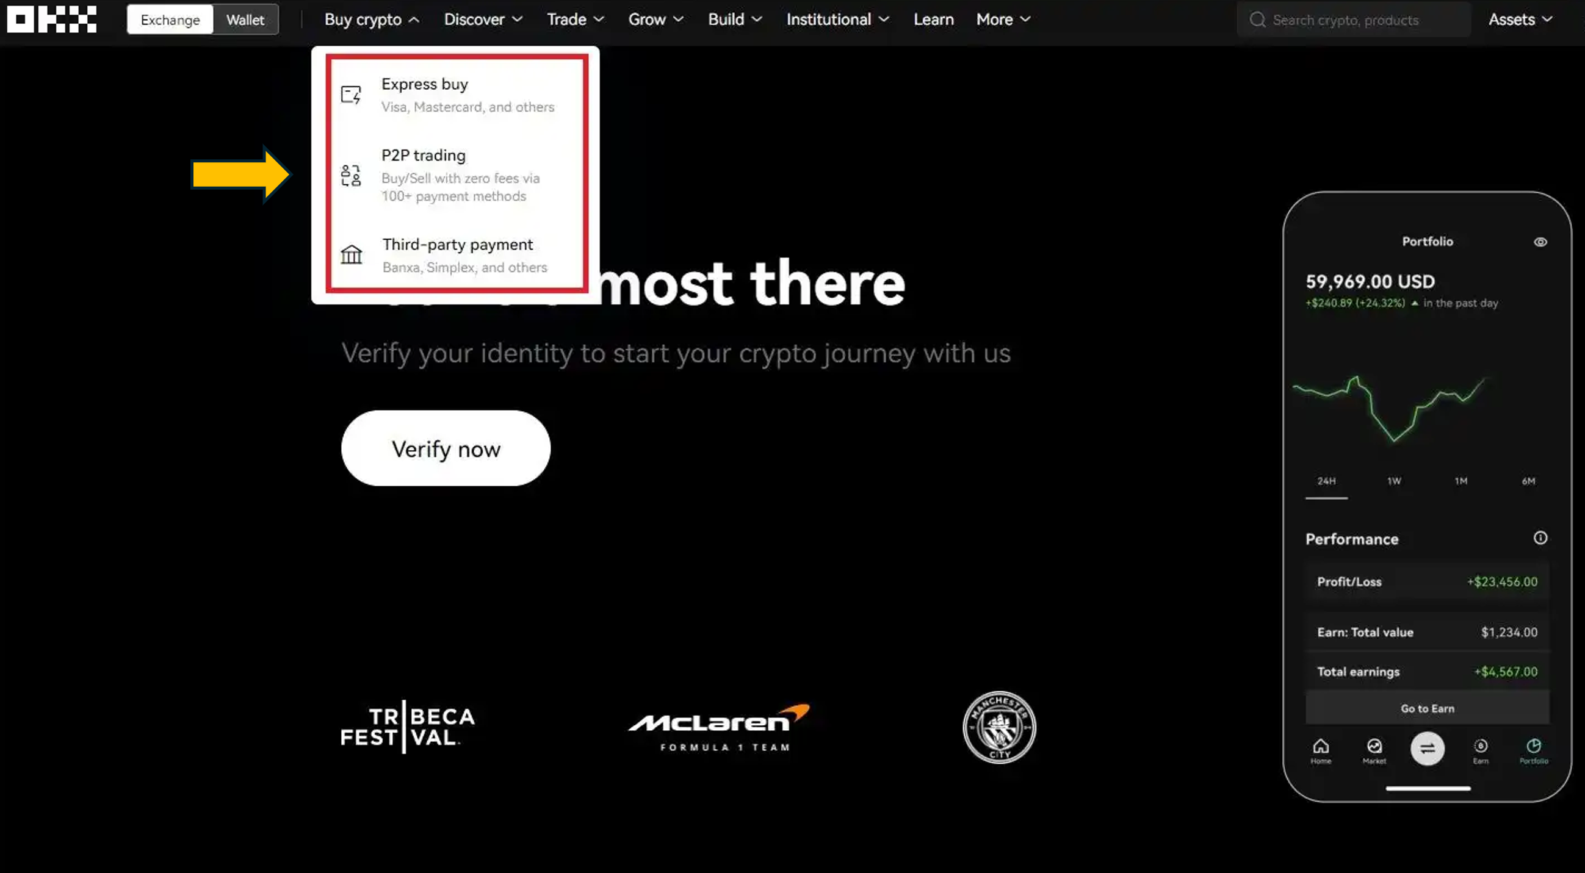Image resolution: width=1585 pixels, height=873 pixels.
Task: Tap the round swap trade button
Action: pyautogui.click(x=1428, y=749)
